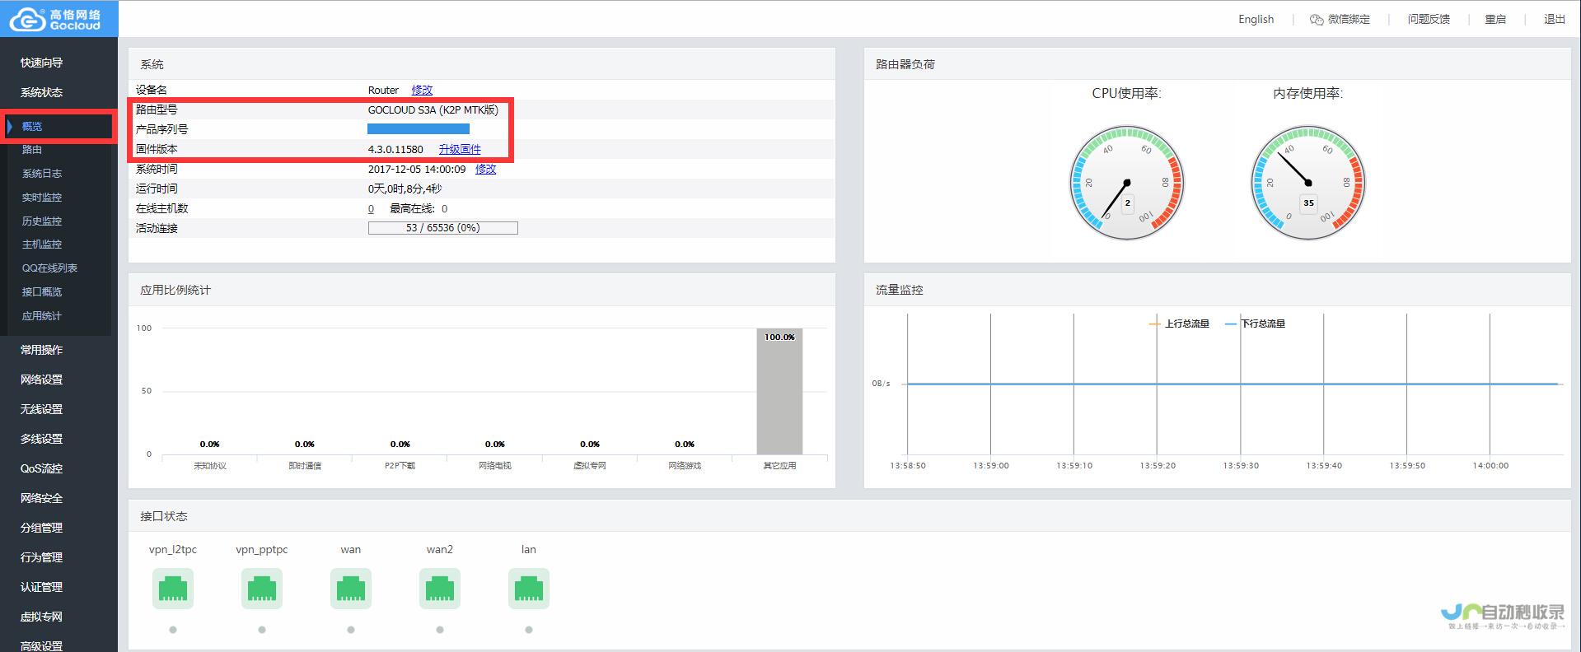Expand the 认证管理 menu
Image resolution: width=1581 pixels, height=652 pixels.
click(42, 587)
